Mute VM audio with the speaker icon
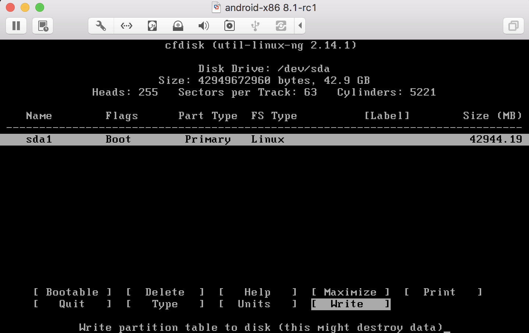Image resolution: width=529 pixels, height=333 pixels. (x=203, y=26)
